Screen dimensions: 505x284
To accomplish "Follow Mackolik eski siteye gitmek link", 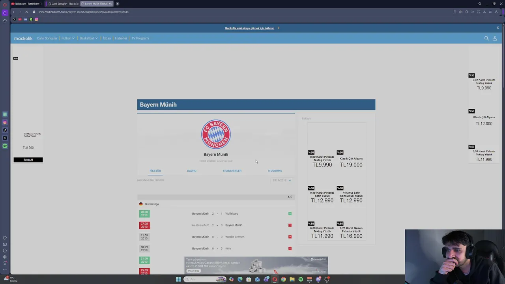I will (249, 28).
